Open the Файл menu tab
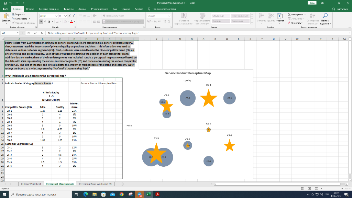Screen dimensions: 352x198 pos(5,9)
